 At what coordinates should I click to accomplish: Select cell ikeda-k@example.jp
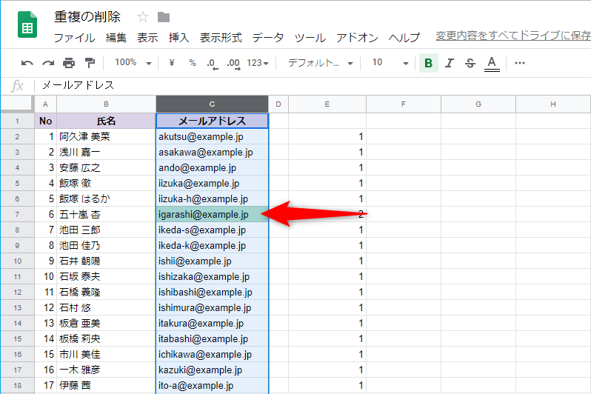coord(213,245)
